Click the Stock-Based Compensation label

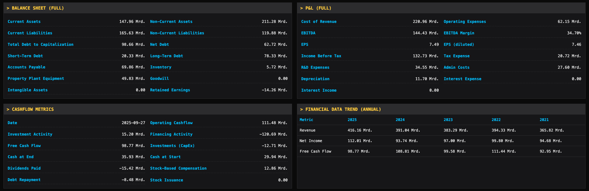[178, 168]
